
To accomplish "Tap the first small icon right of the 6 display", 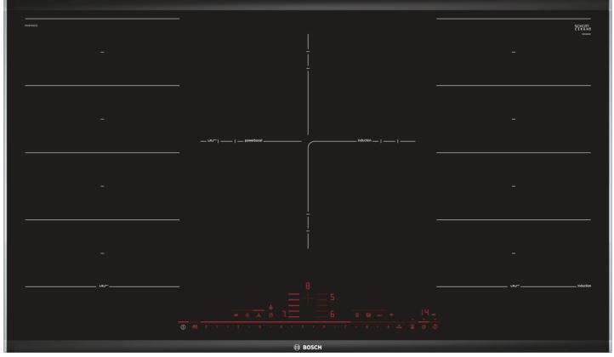I will (358, 315).
